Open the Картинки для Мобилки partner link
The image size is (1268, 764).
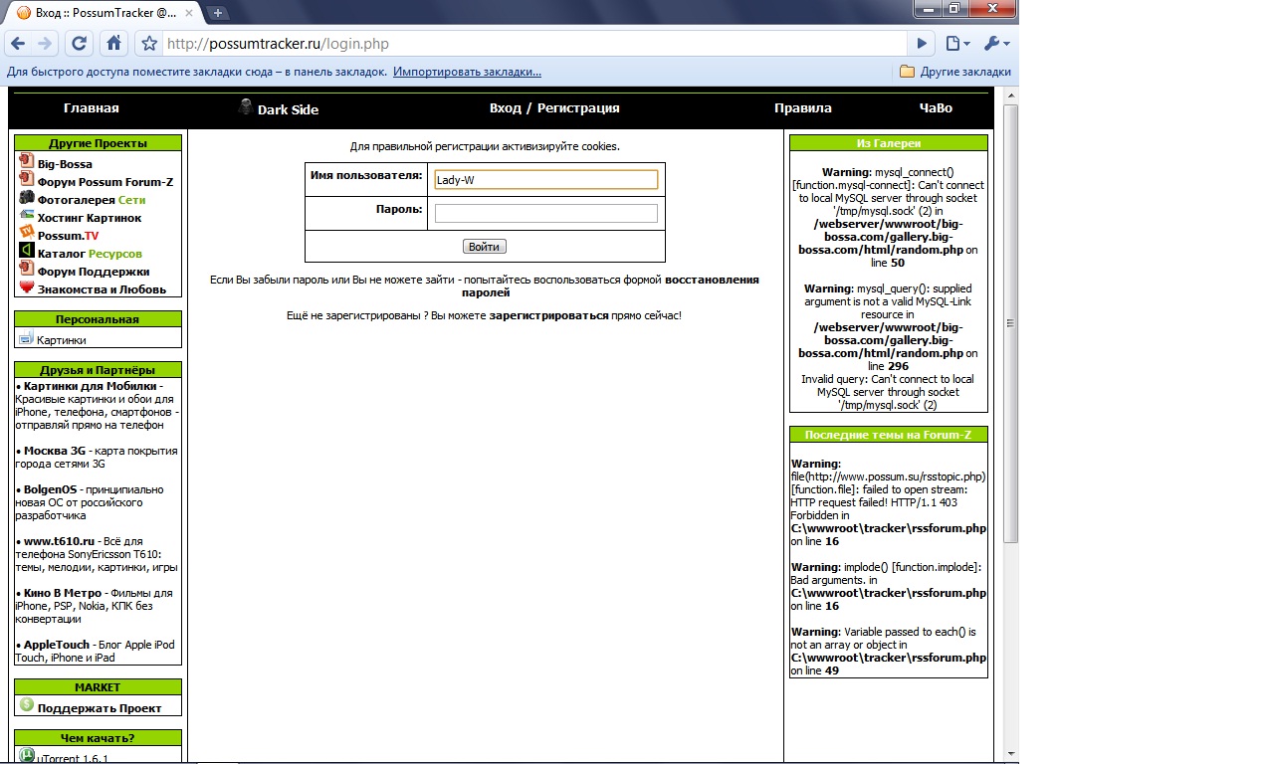click(x=91, y=386)
